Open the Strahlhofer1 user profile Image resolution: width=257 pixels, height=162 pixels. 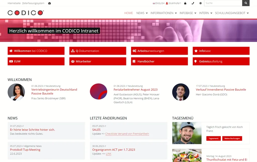[175, 3]
